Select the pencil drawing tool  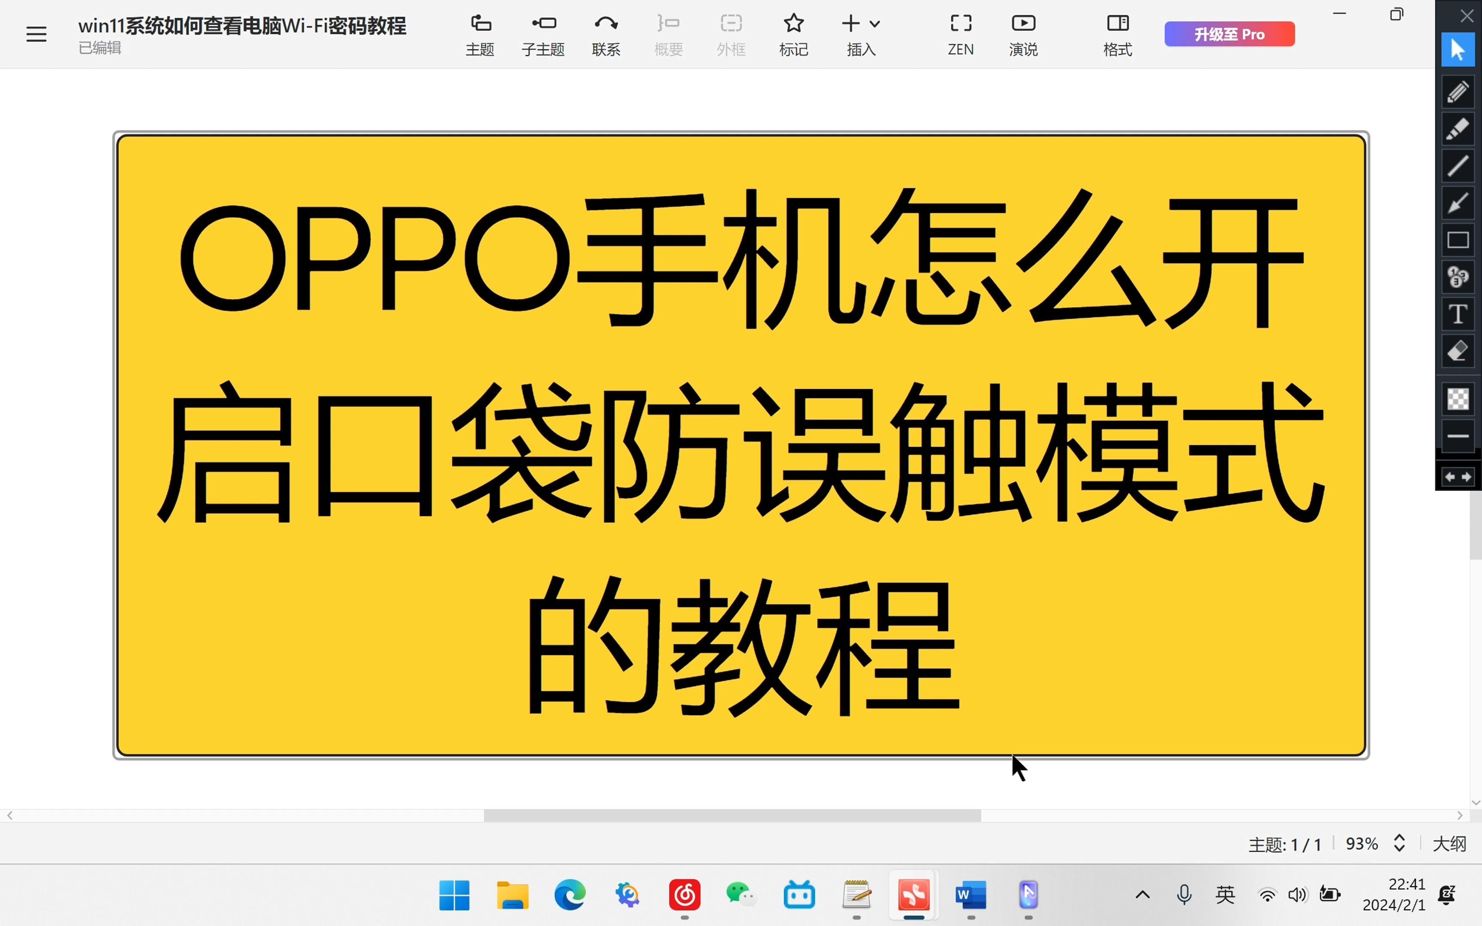[x=1458, y=92]
